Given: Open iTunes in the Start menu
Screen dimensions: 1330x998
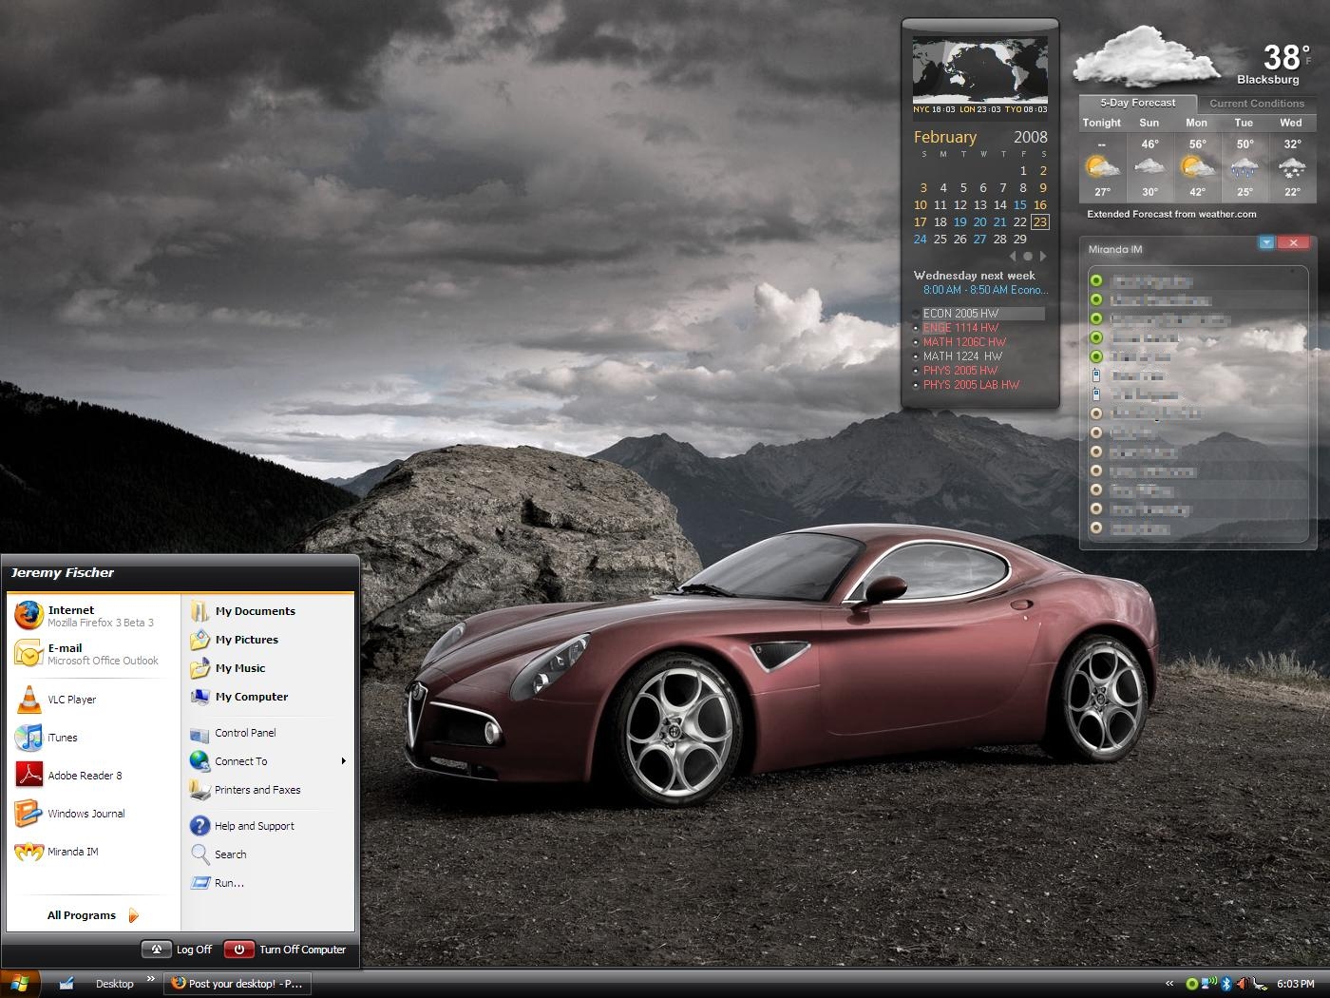Looking at the screenshot, I should tap(93, 738).
